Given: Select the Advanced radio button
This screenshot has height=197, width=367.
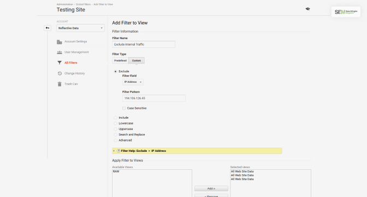Looking at the screenshot, I should point(115,140).
